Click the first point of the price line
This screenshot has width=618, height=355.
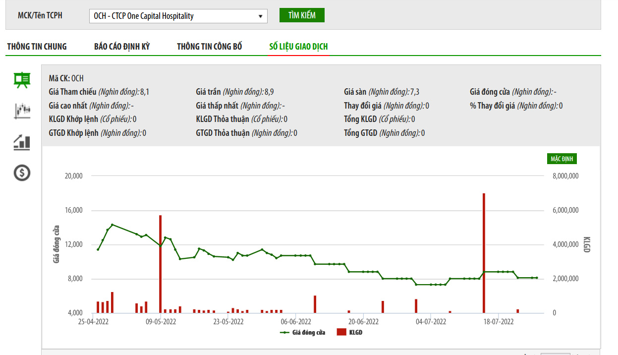point(98,249)
